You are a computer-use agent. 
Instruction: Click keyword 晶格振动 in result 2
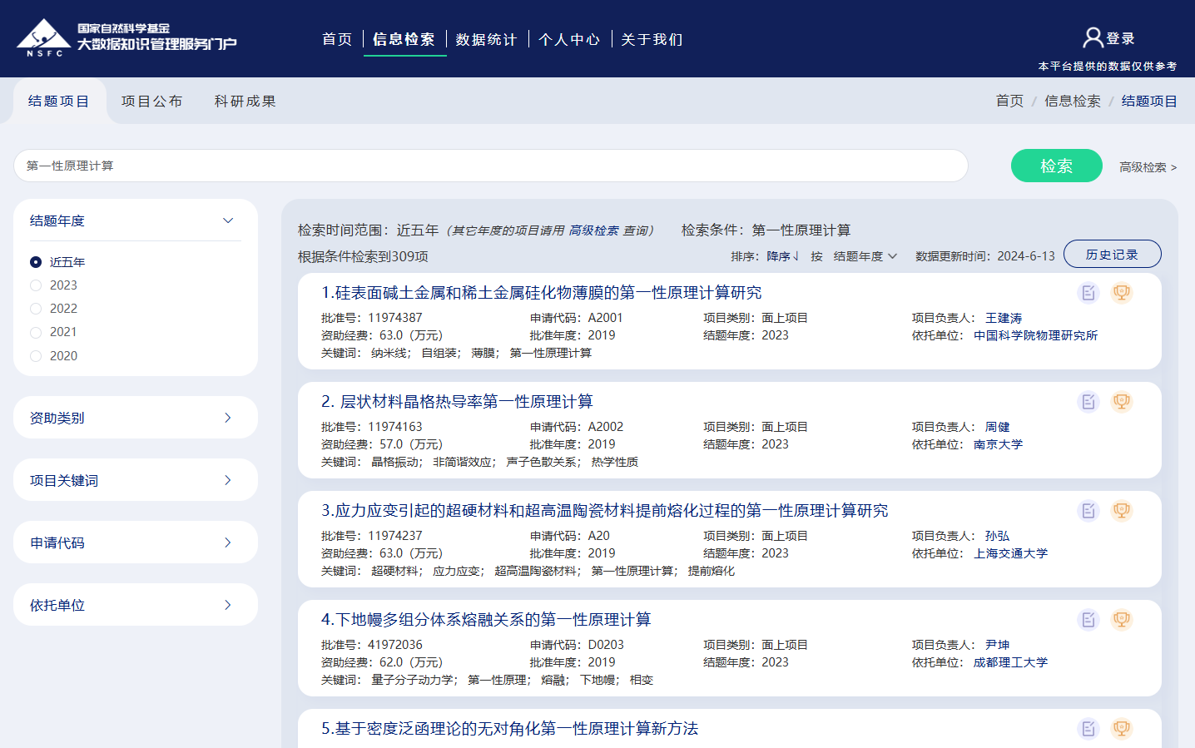coord(395,462)
